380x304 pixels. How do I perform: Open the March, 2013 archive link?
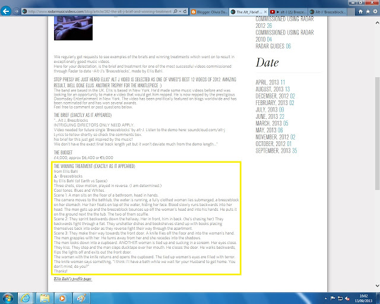tap(272, 123)
